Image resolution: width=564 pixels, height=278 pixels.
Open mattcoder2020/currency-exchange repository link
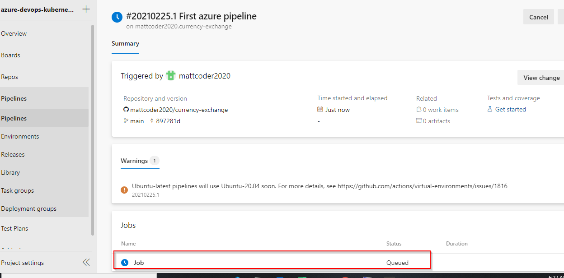pos(179,110)
